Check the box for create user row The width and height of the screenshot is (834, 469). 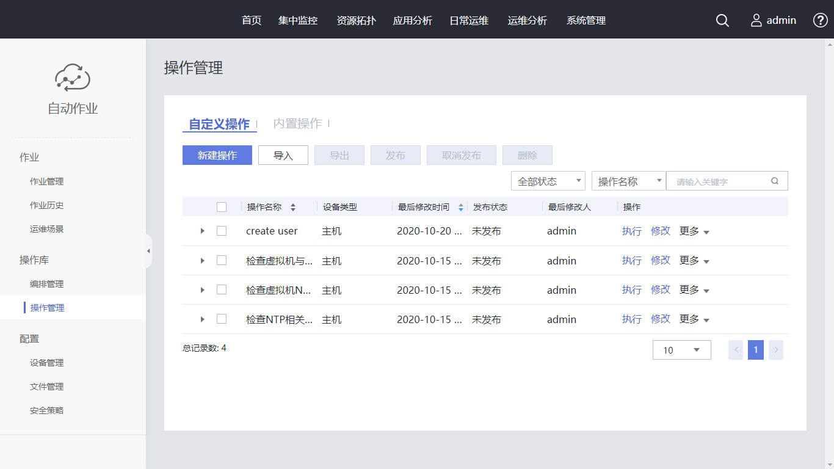click(x=222, y=231)
